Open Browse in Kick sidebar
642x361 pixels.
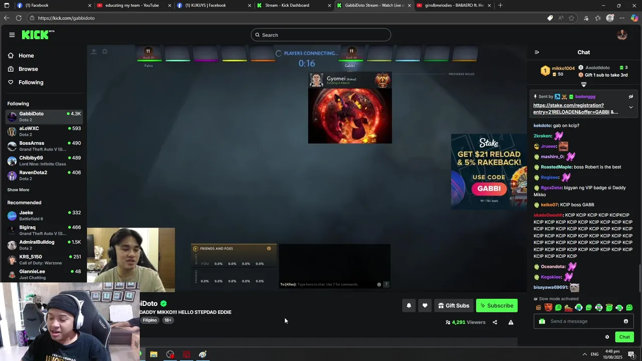tap(28, 69)
